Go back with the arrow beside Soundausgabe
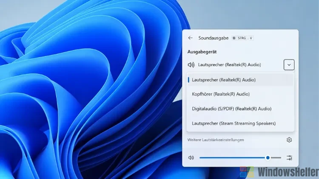The image size is (319, 179). (191, 38)
